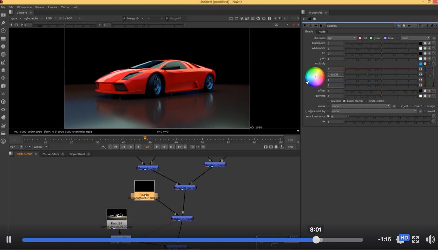Click the blue multiply color swatch
This screenshot has height=250, width=438.
(420, 64)
